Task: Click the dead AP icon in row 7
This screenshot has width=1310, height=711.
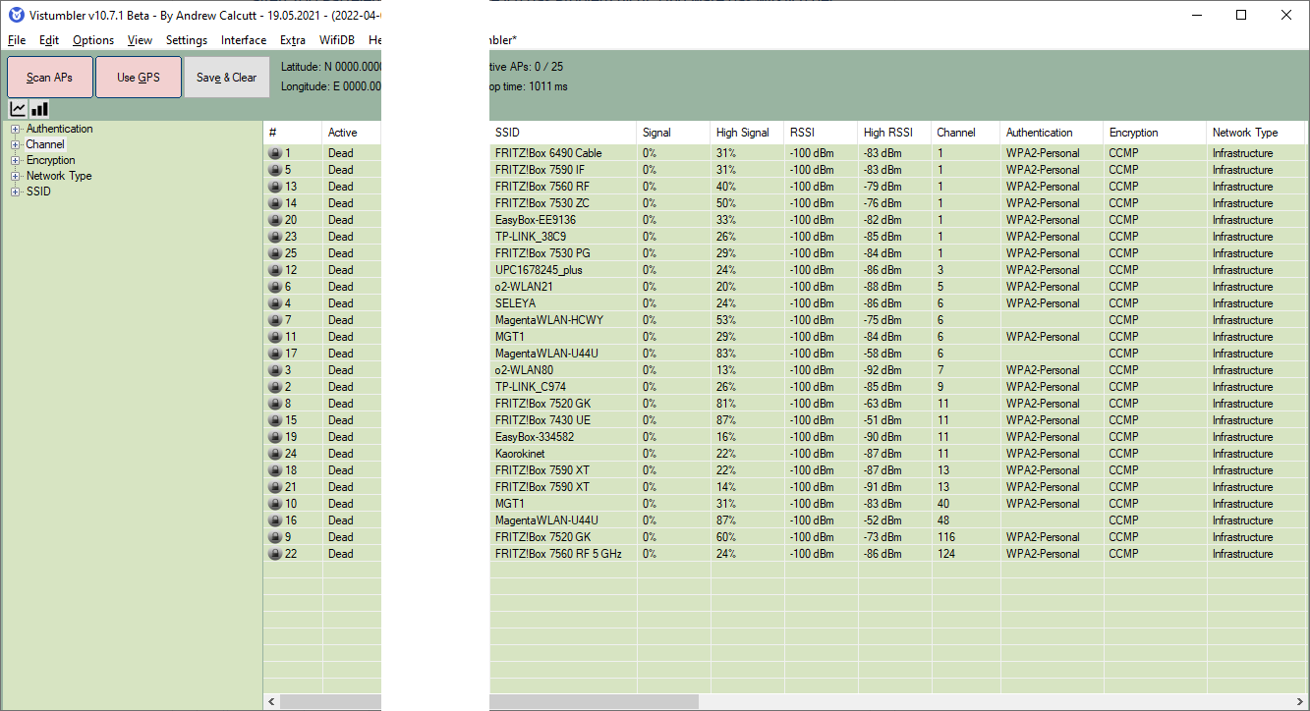Action: coord(275,320)
